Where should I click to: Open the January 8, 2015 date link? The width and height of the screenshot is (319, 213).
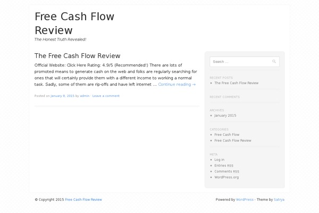[62, 96]
